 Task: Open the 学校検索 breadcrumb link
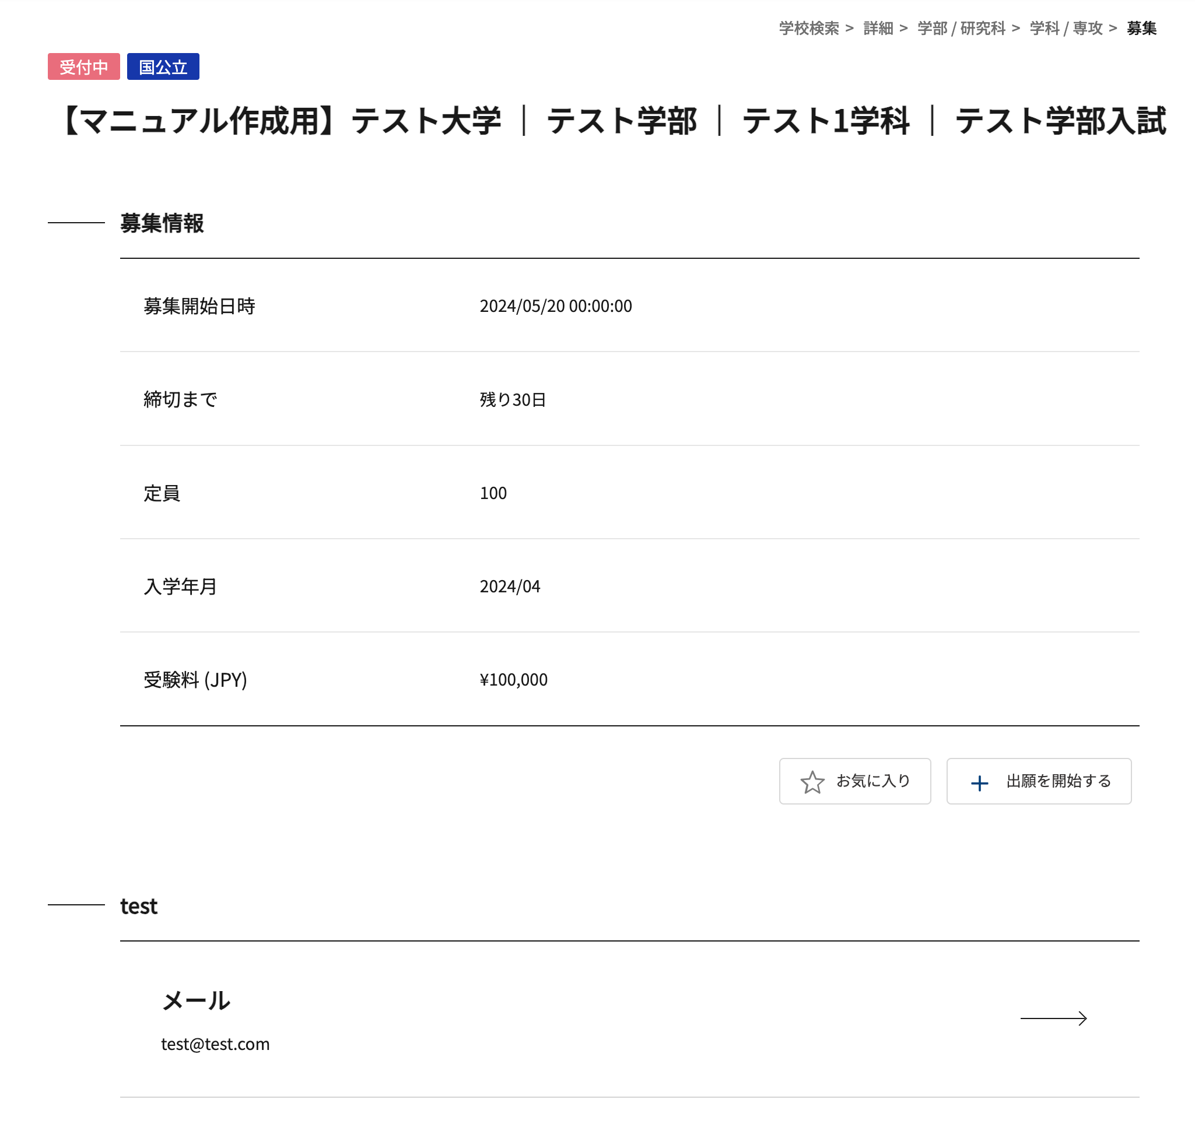coord(809,28)
